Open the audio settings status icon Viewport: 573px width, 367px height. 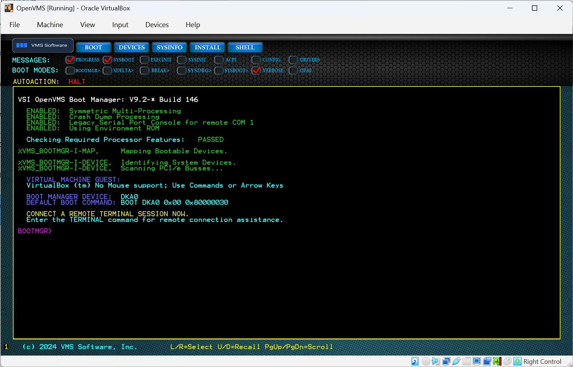click(x=436, y=361)
